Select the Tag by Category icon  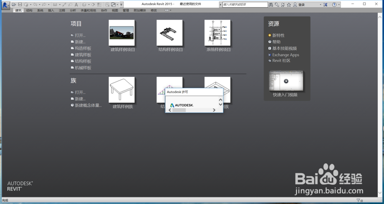(70, 4)
